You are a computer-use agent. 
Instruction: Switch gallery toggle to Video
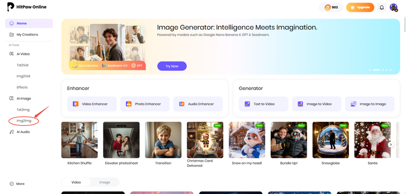point(76,183)
